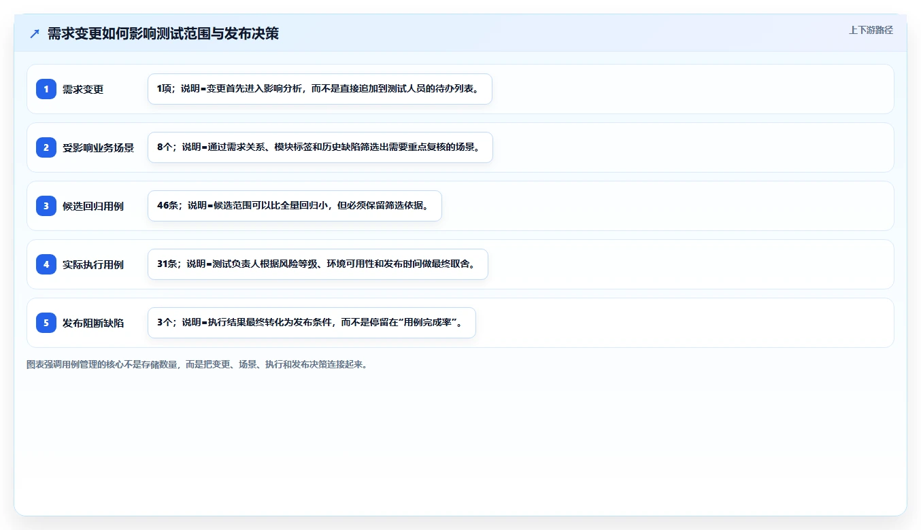Select the 受影响业务场景 step label

click(98, 147)
